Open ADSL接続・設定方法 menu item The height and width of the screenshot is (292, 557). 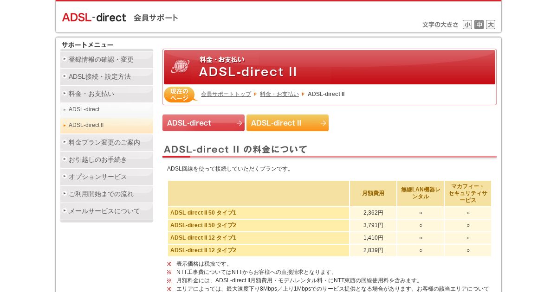(107, 76)
